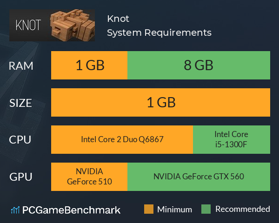Viewport: 279px width, 223px height.
Task: Click the NVIDIA GeForce 510 segment
Action: pos(89,177)
